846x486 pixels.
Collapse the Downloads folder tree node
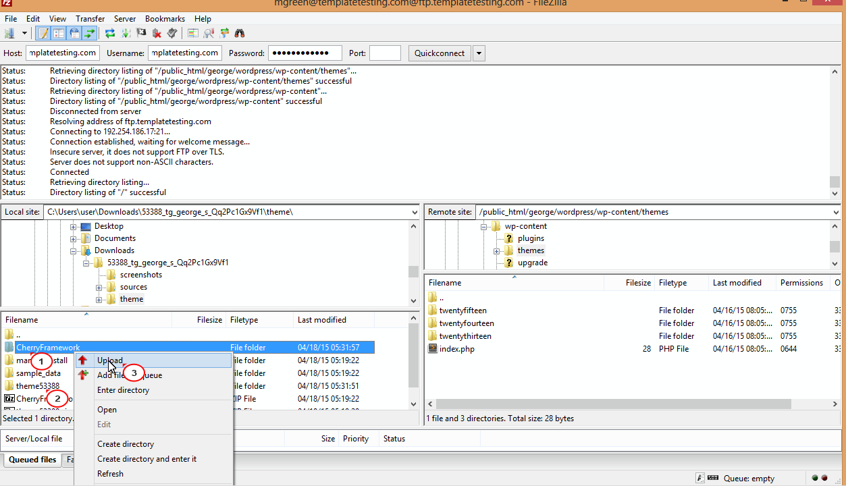(74, 250)
